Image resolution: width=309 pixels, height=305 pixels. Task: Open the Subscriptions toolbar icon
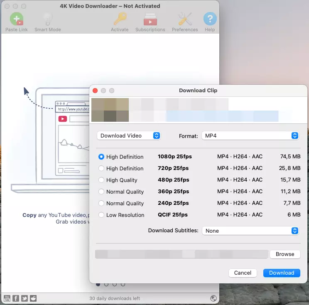click(x=150, y=20)
